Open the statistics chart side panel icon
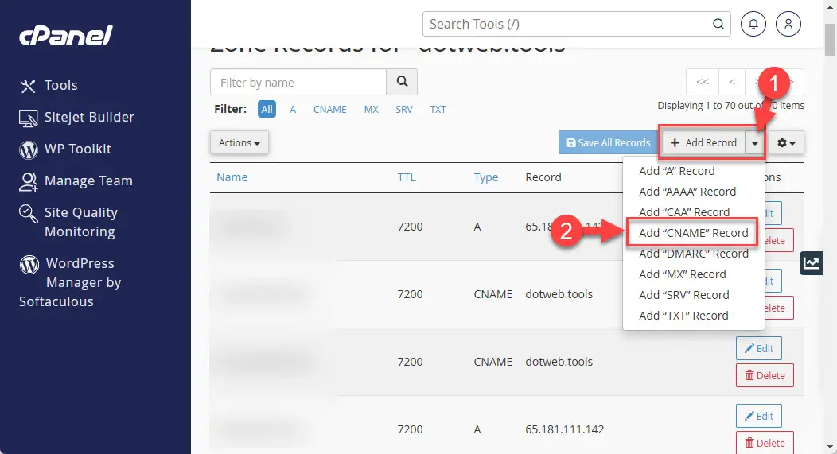The image size is (837, 454). 812,263
